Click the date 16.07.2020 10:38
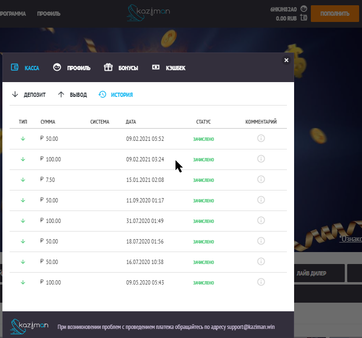This screenshot has height=338, width=362. click(145, 262)
